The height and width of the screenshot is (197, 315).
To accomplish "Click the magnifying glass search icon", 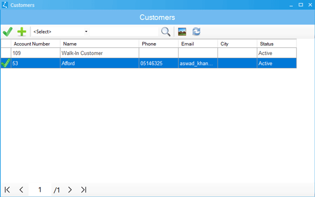I will (x=166, y=32).
